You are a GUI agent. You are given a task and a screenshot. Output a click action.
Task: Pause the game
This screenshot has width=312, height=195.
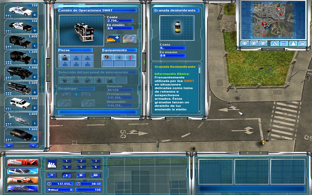(x=52, y=175)
